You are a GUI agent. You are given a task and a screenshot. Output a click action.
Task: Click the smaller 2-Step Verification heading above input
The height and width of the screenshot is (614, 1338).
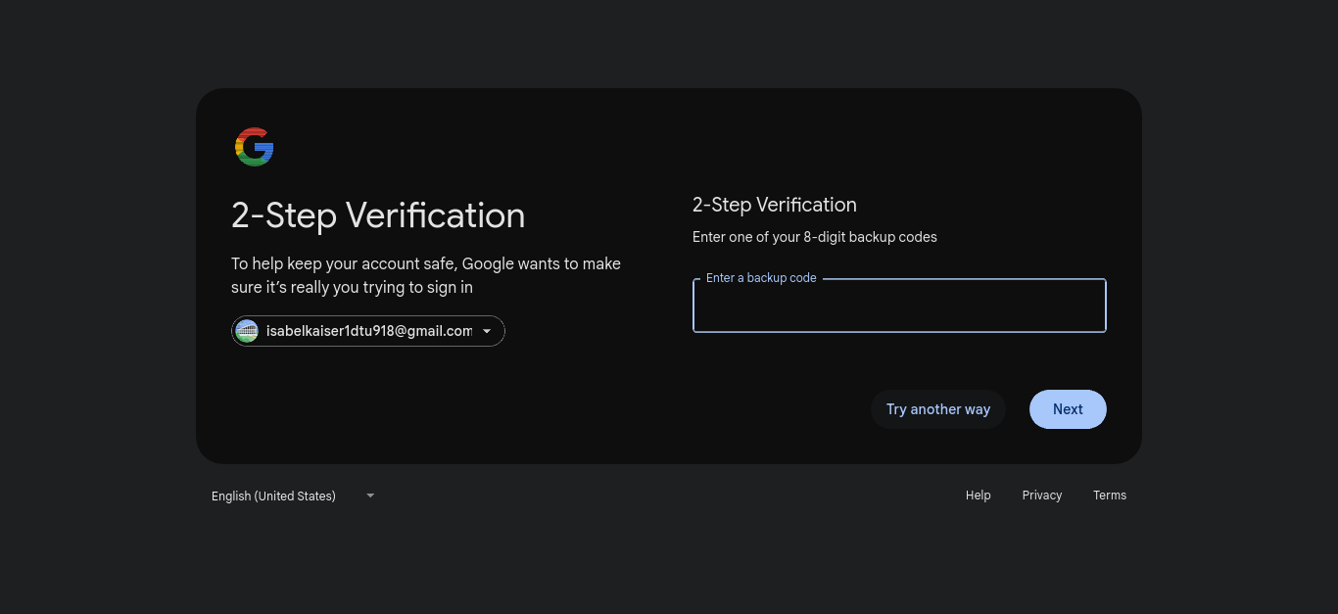774,205
